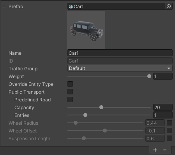
Task: Click the Traffic Group label
Action: [x=23, y=69]
